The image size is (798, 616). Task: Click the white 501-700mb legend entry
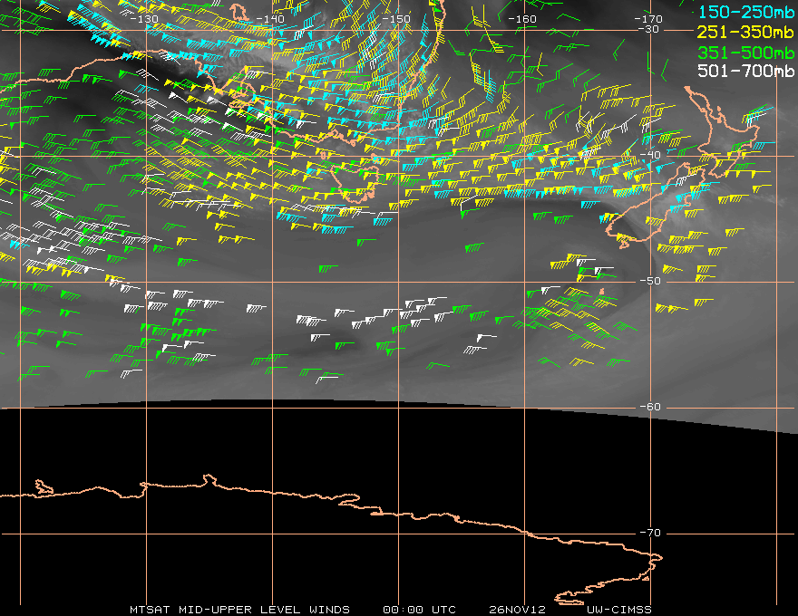(x=746, y=71)
